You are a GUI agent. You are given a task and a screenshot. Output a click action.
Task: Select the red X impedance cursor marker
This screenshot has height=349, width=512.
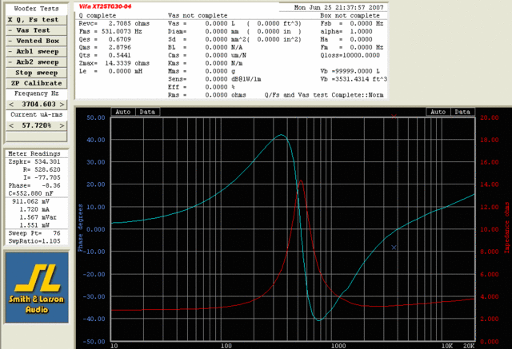coord(394,117)
